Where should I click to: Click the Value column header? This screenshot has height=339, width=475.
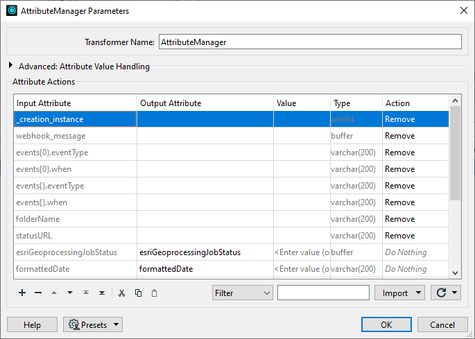pos(302,103)
